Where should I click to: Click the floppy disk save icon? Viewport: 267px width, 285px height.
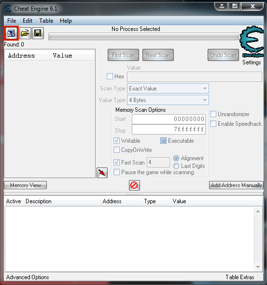pyautogui.click(x=38, y=33)
